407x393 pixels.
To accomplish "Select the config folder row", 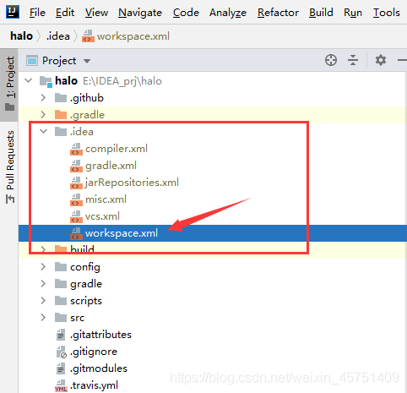I will 213,267.
